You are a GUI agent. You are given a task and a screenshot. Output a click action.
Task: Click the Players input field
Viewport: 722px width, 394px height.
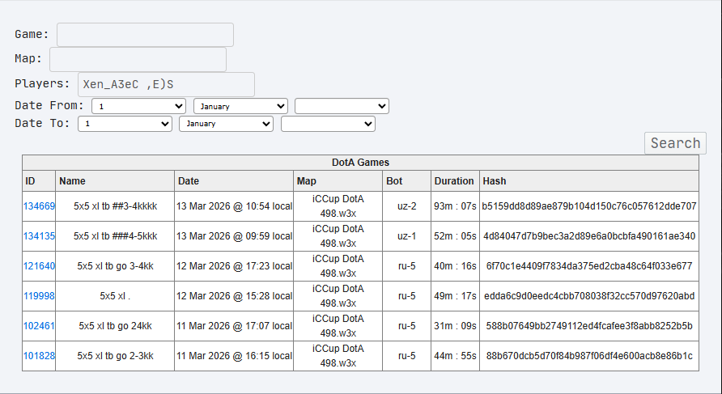point(166,84)
